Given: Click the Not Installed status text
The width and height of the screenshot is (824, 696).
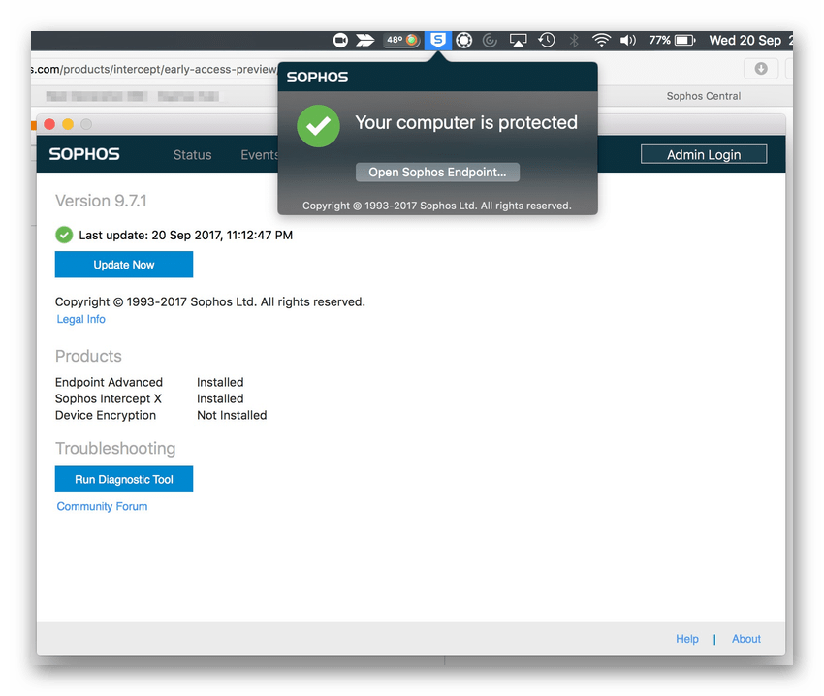Looking at the screenshot, I should [232, 415].
